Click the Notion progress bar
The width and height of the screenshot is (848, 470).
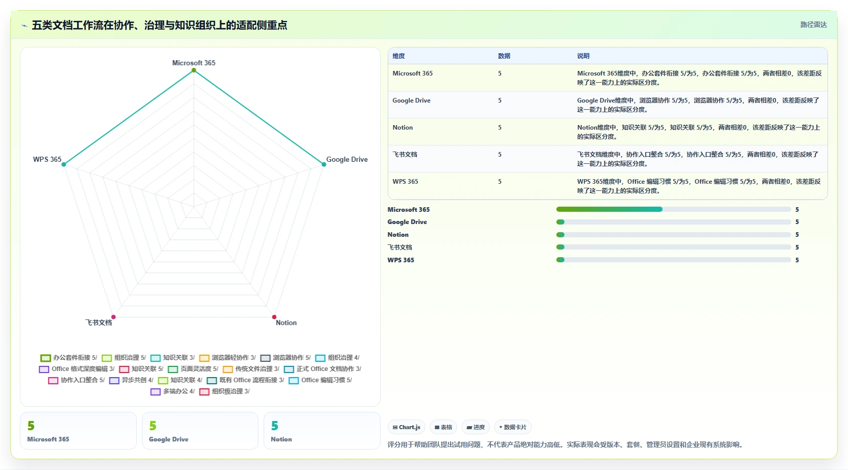pos(673,235)
